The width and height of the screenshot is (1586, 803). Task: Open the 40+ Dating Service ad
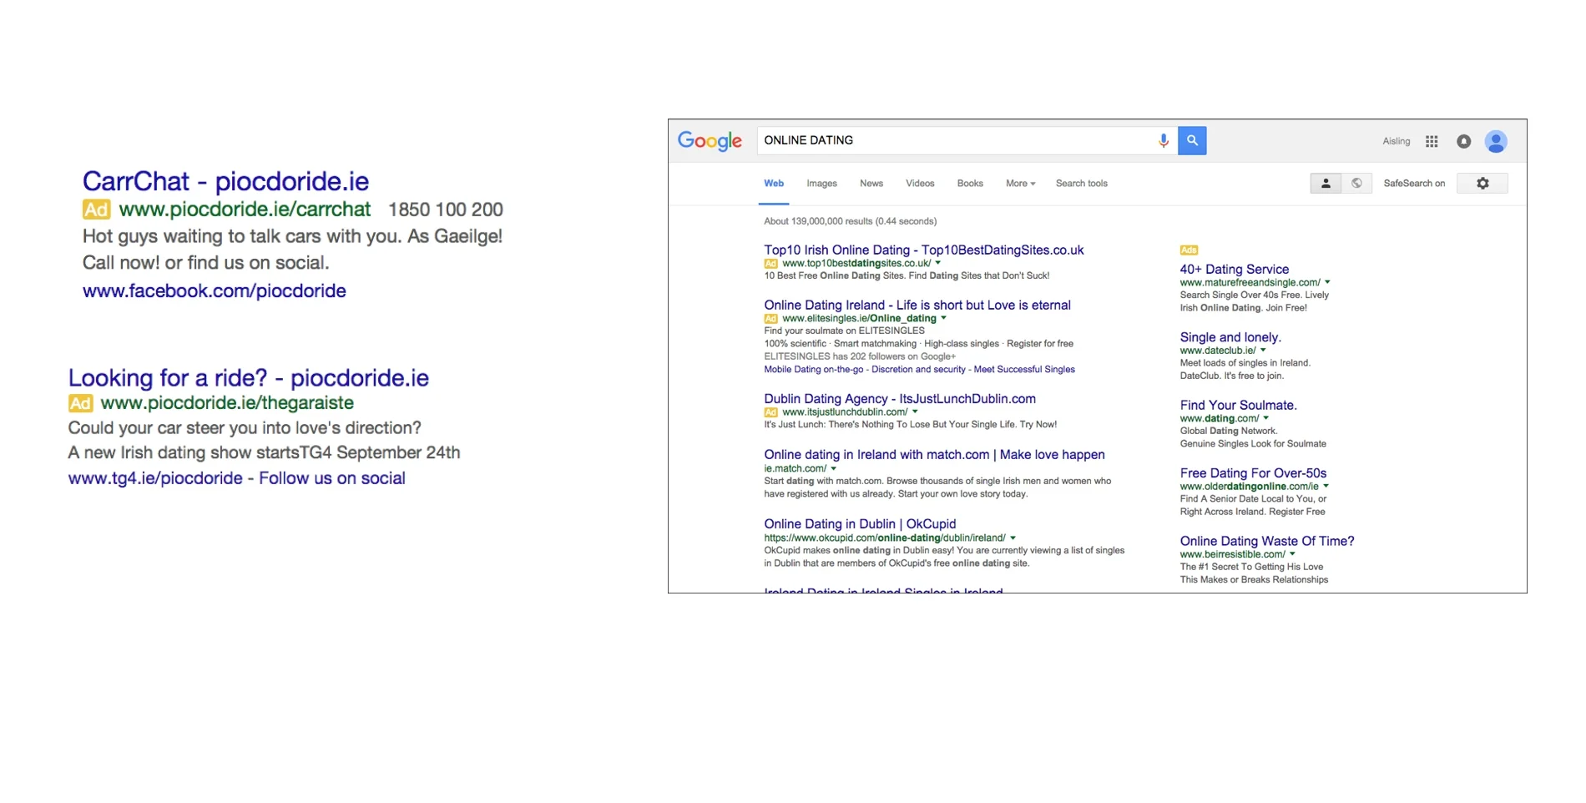1234,270
